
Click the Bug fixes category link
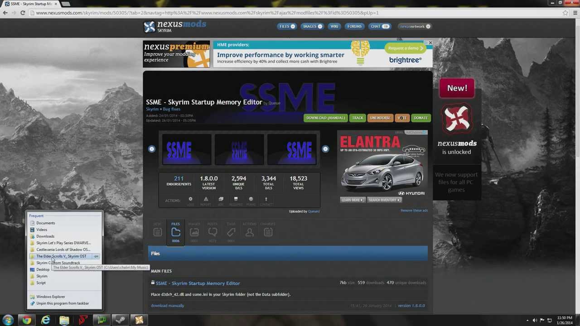click(171, 109)
